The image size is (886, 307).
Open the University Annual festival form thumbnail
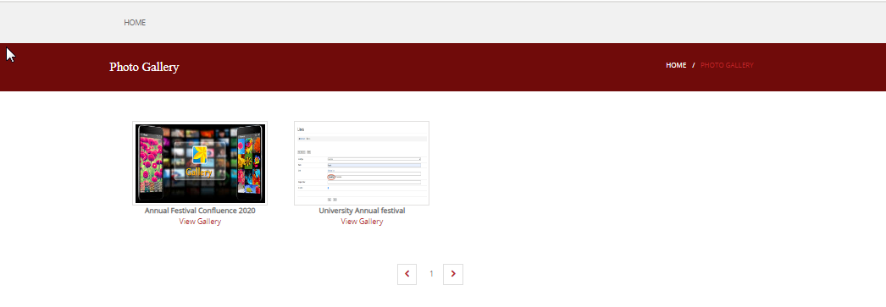[362, 163]
